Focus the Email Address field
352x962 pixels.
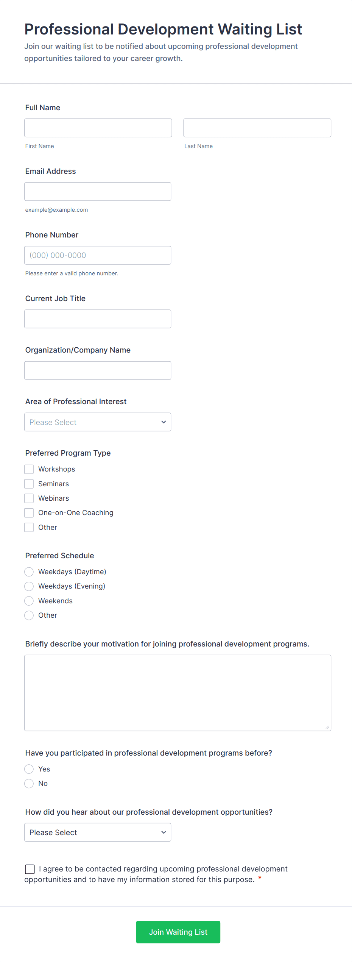[x=98, y=191]
